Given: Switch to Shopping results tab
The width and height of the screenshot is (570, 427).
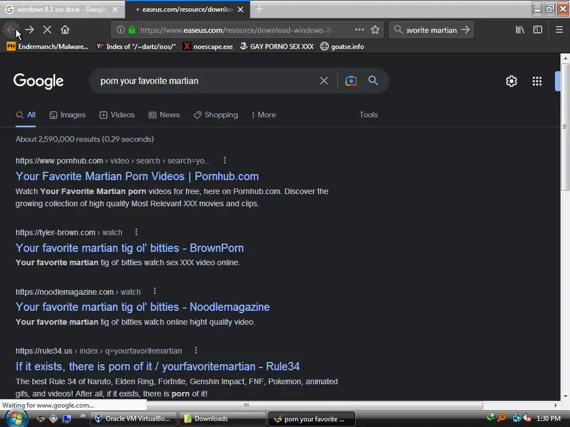Looking at the screenshot, I should 215,115.
